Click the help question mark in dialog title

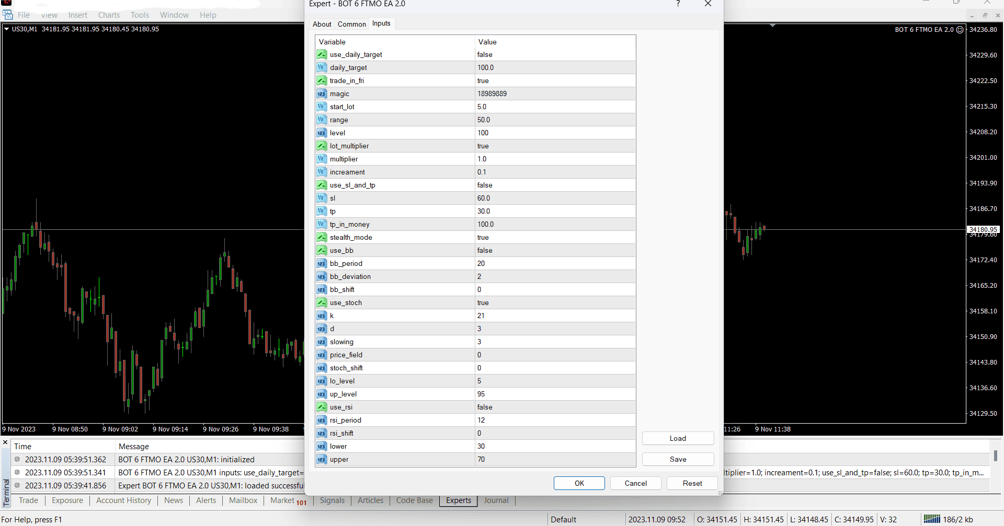(678, 4)
